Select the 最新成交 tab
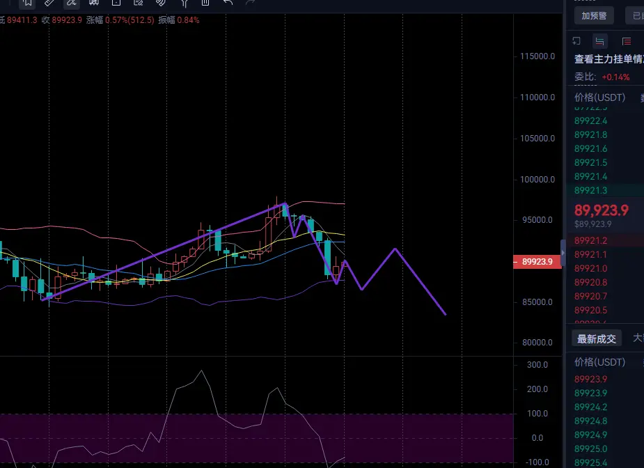644x468 pixels. [597, 339]
